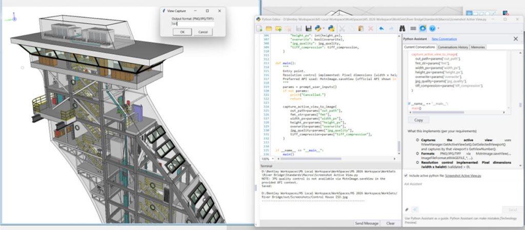Switch to the Memories tab
The image size is (525, 230).
(477, 47)
